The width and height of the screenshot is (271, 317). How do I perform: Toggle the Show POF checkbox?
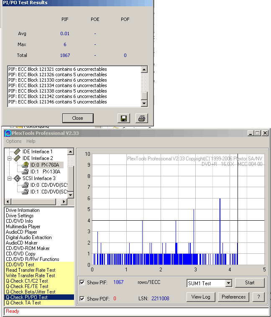coord(82,299)
